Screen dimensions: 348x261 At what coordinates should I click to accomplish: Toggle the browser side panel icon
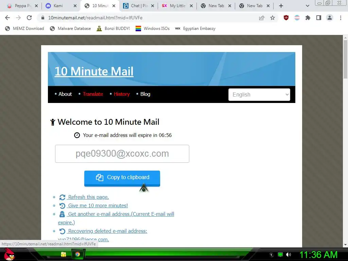[x=319, y=18]
